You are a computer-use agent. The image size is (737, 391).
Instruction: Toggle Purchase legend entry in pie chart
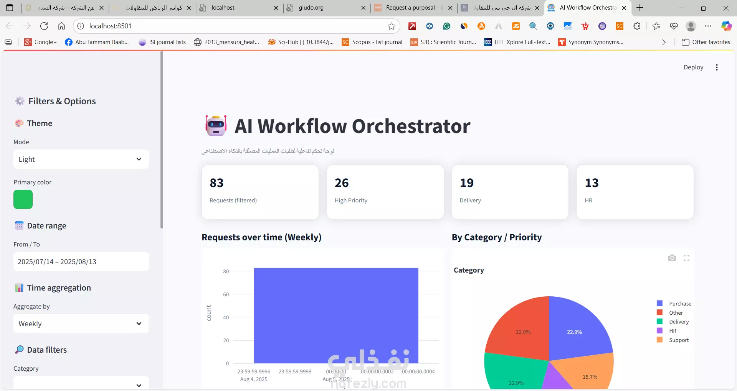point(674,304)
